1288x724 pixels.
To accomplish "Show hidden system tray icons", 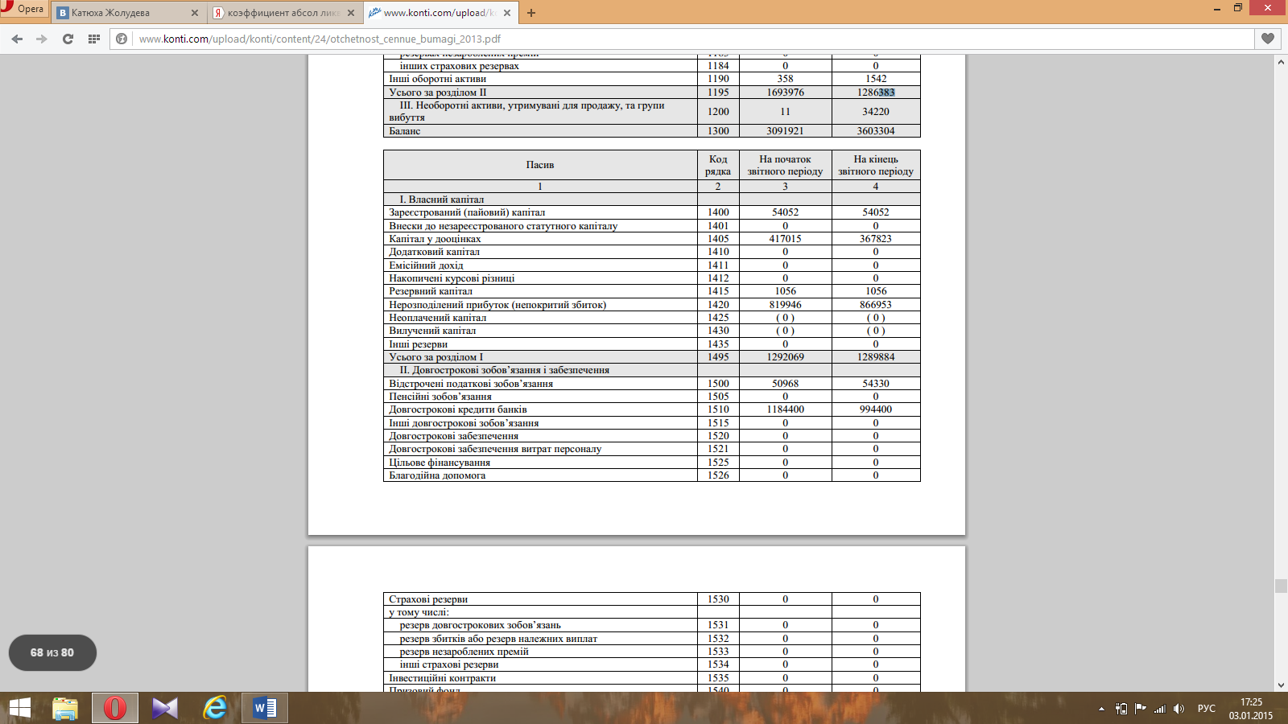I will (1101, 709).
